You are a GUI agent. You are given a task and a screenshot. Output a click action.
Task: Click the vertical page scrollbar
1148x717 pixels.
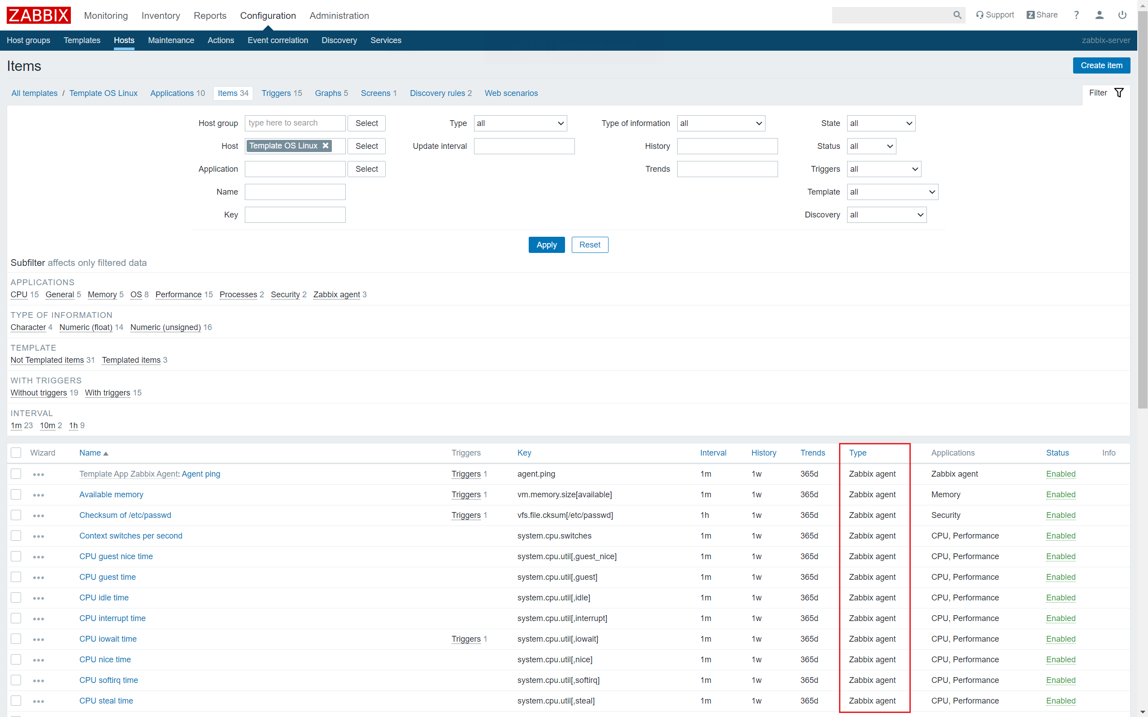coord(1142,209)
